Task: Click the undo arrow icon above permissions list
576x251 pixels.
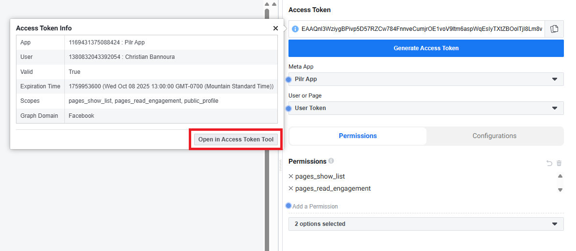Action: pyautogui.click(x=549, y=164)
